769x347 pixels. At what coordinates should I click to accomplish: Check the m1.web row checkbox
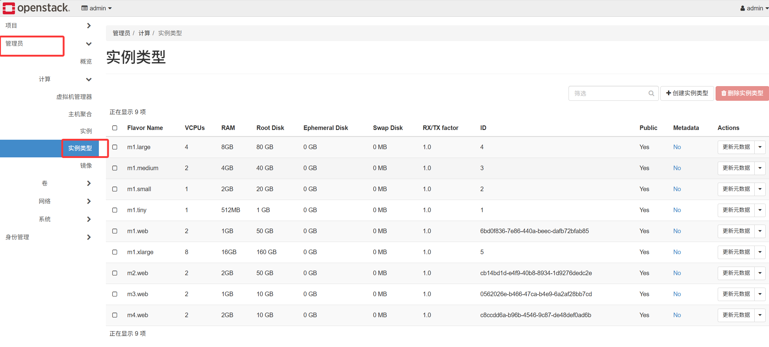(115, 231)
